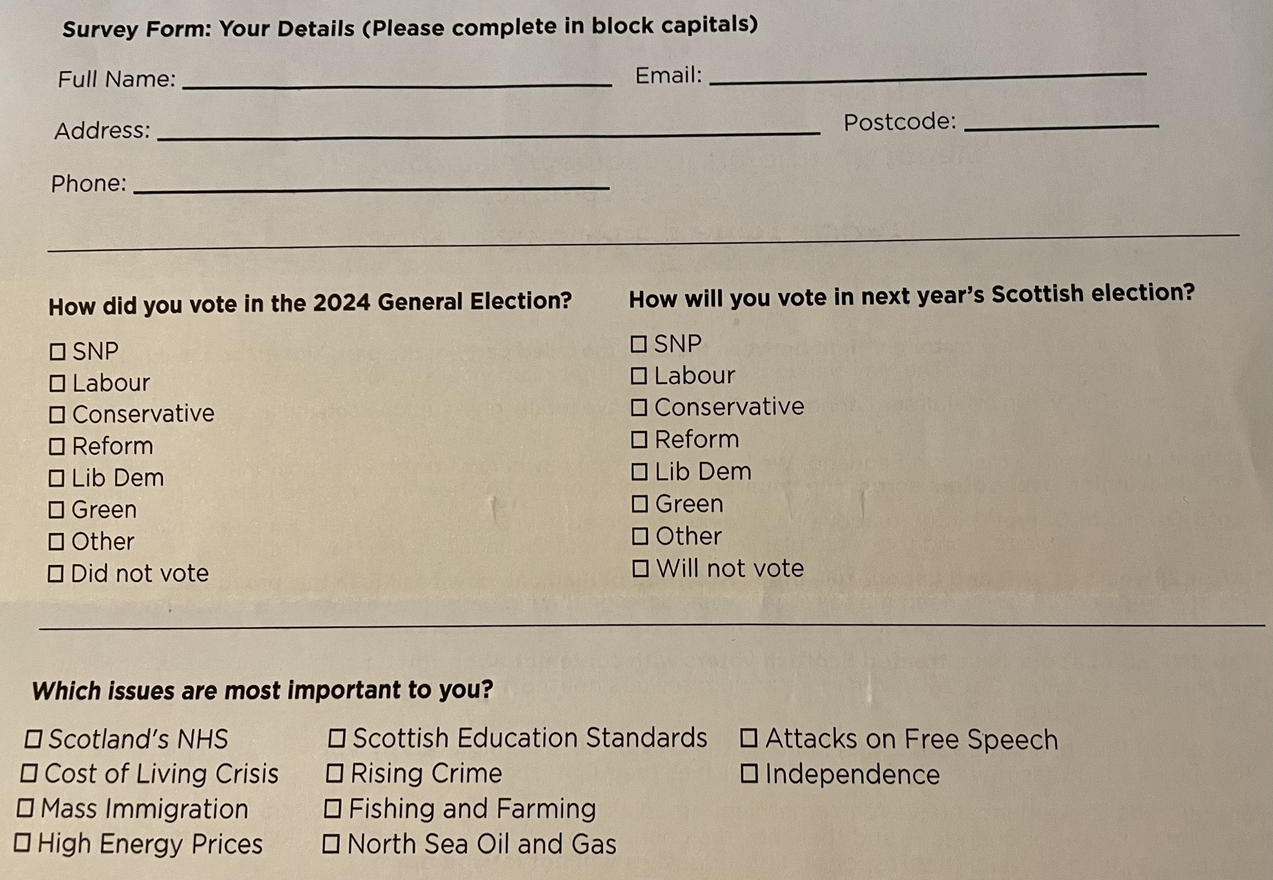1273x880 pixels.
Task: Tick Labour under 2024 General Election
Action: click(x=57, y=383)
